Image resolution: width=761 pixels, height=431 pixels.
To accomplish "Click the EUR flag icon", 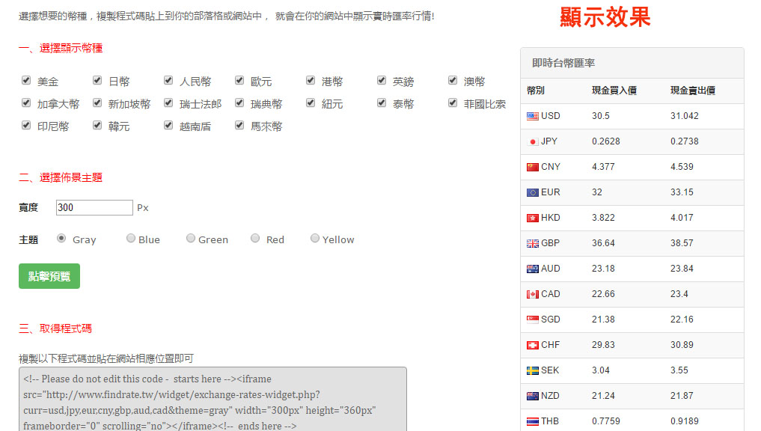I will point(532,192).
